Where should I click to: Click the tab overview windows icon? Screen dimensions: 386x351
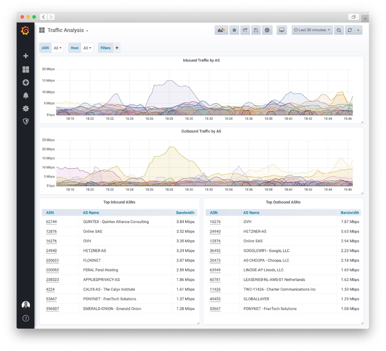tap(353, 17)
